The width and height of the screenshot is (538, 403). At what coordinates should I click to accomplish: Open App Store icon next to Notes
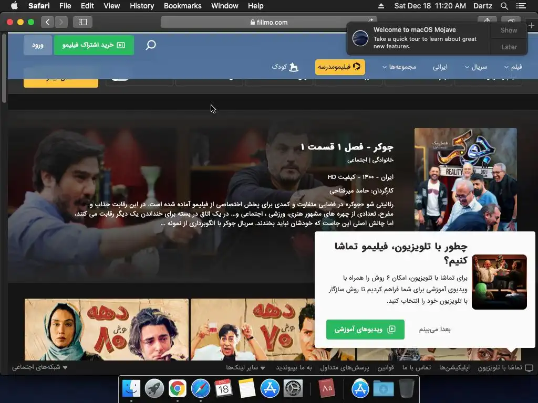click(x=270, y=388)
